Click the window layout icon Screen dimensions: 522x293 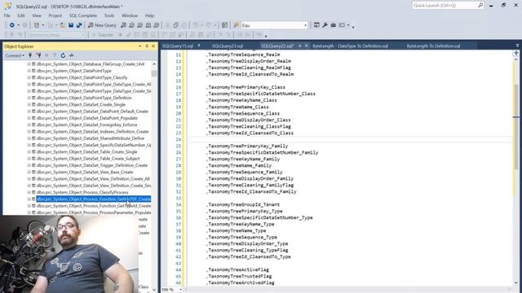[342, 25]
